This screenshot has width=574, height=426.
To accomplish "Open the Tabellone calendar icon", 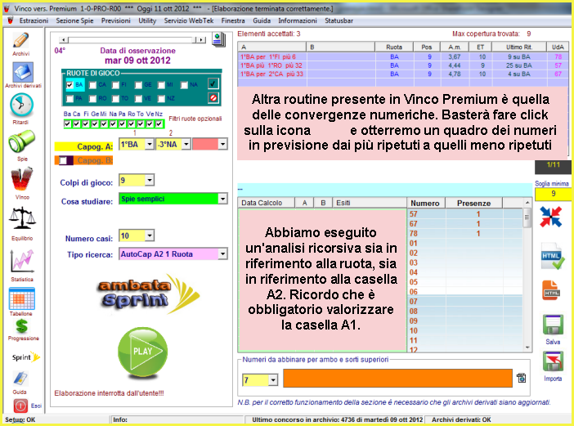I will tap(21, 298).
